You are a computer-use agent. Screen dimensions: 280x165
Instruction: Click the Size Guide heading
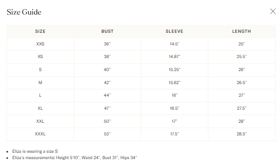(x=24, y=12)
